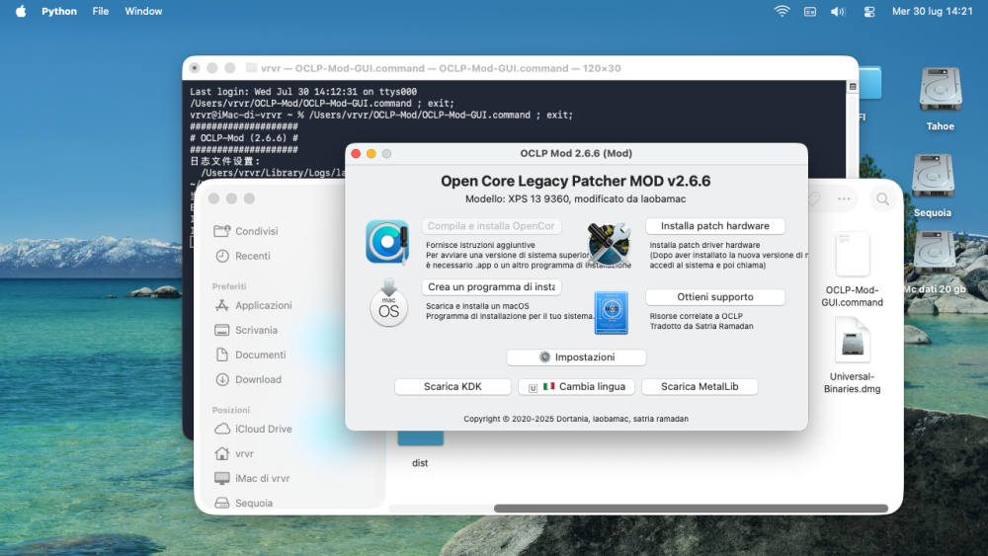Open the Wi-Fi status menu
The image size is (988, 556).
click(782, 11)
